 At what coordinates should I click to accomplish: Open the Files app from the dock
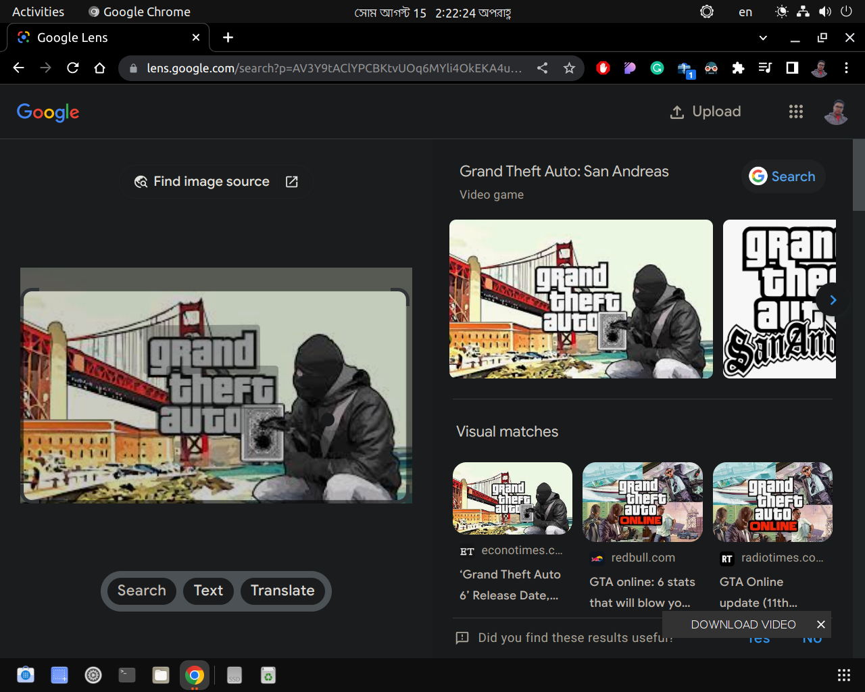tap(161, 674)
